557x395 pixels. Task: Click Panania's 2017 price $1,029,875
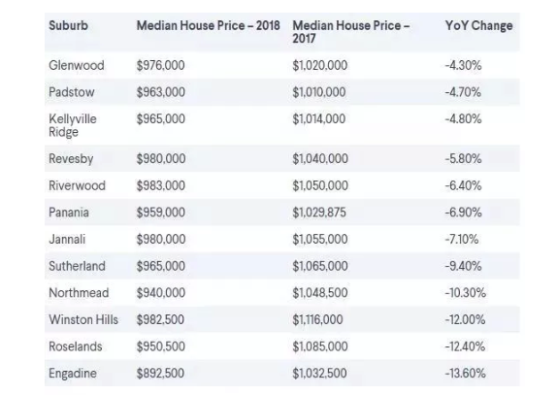click(319, 213)
